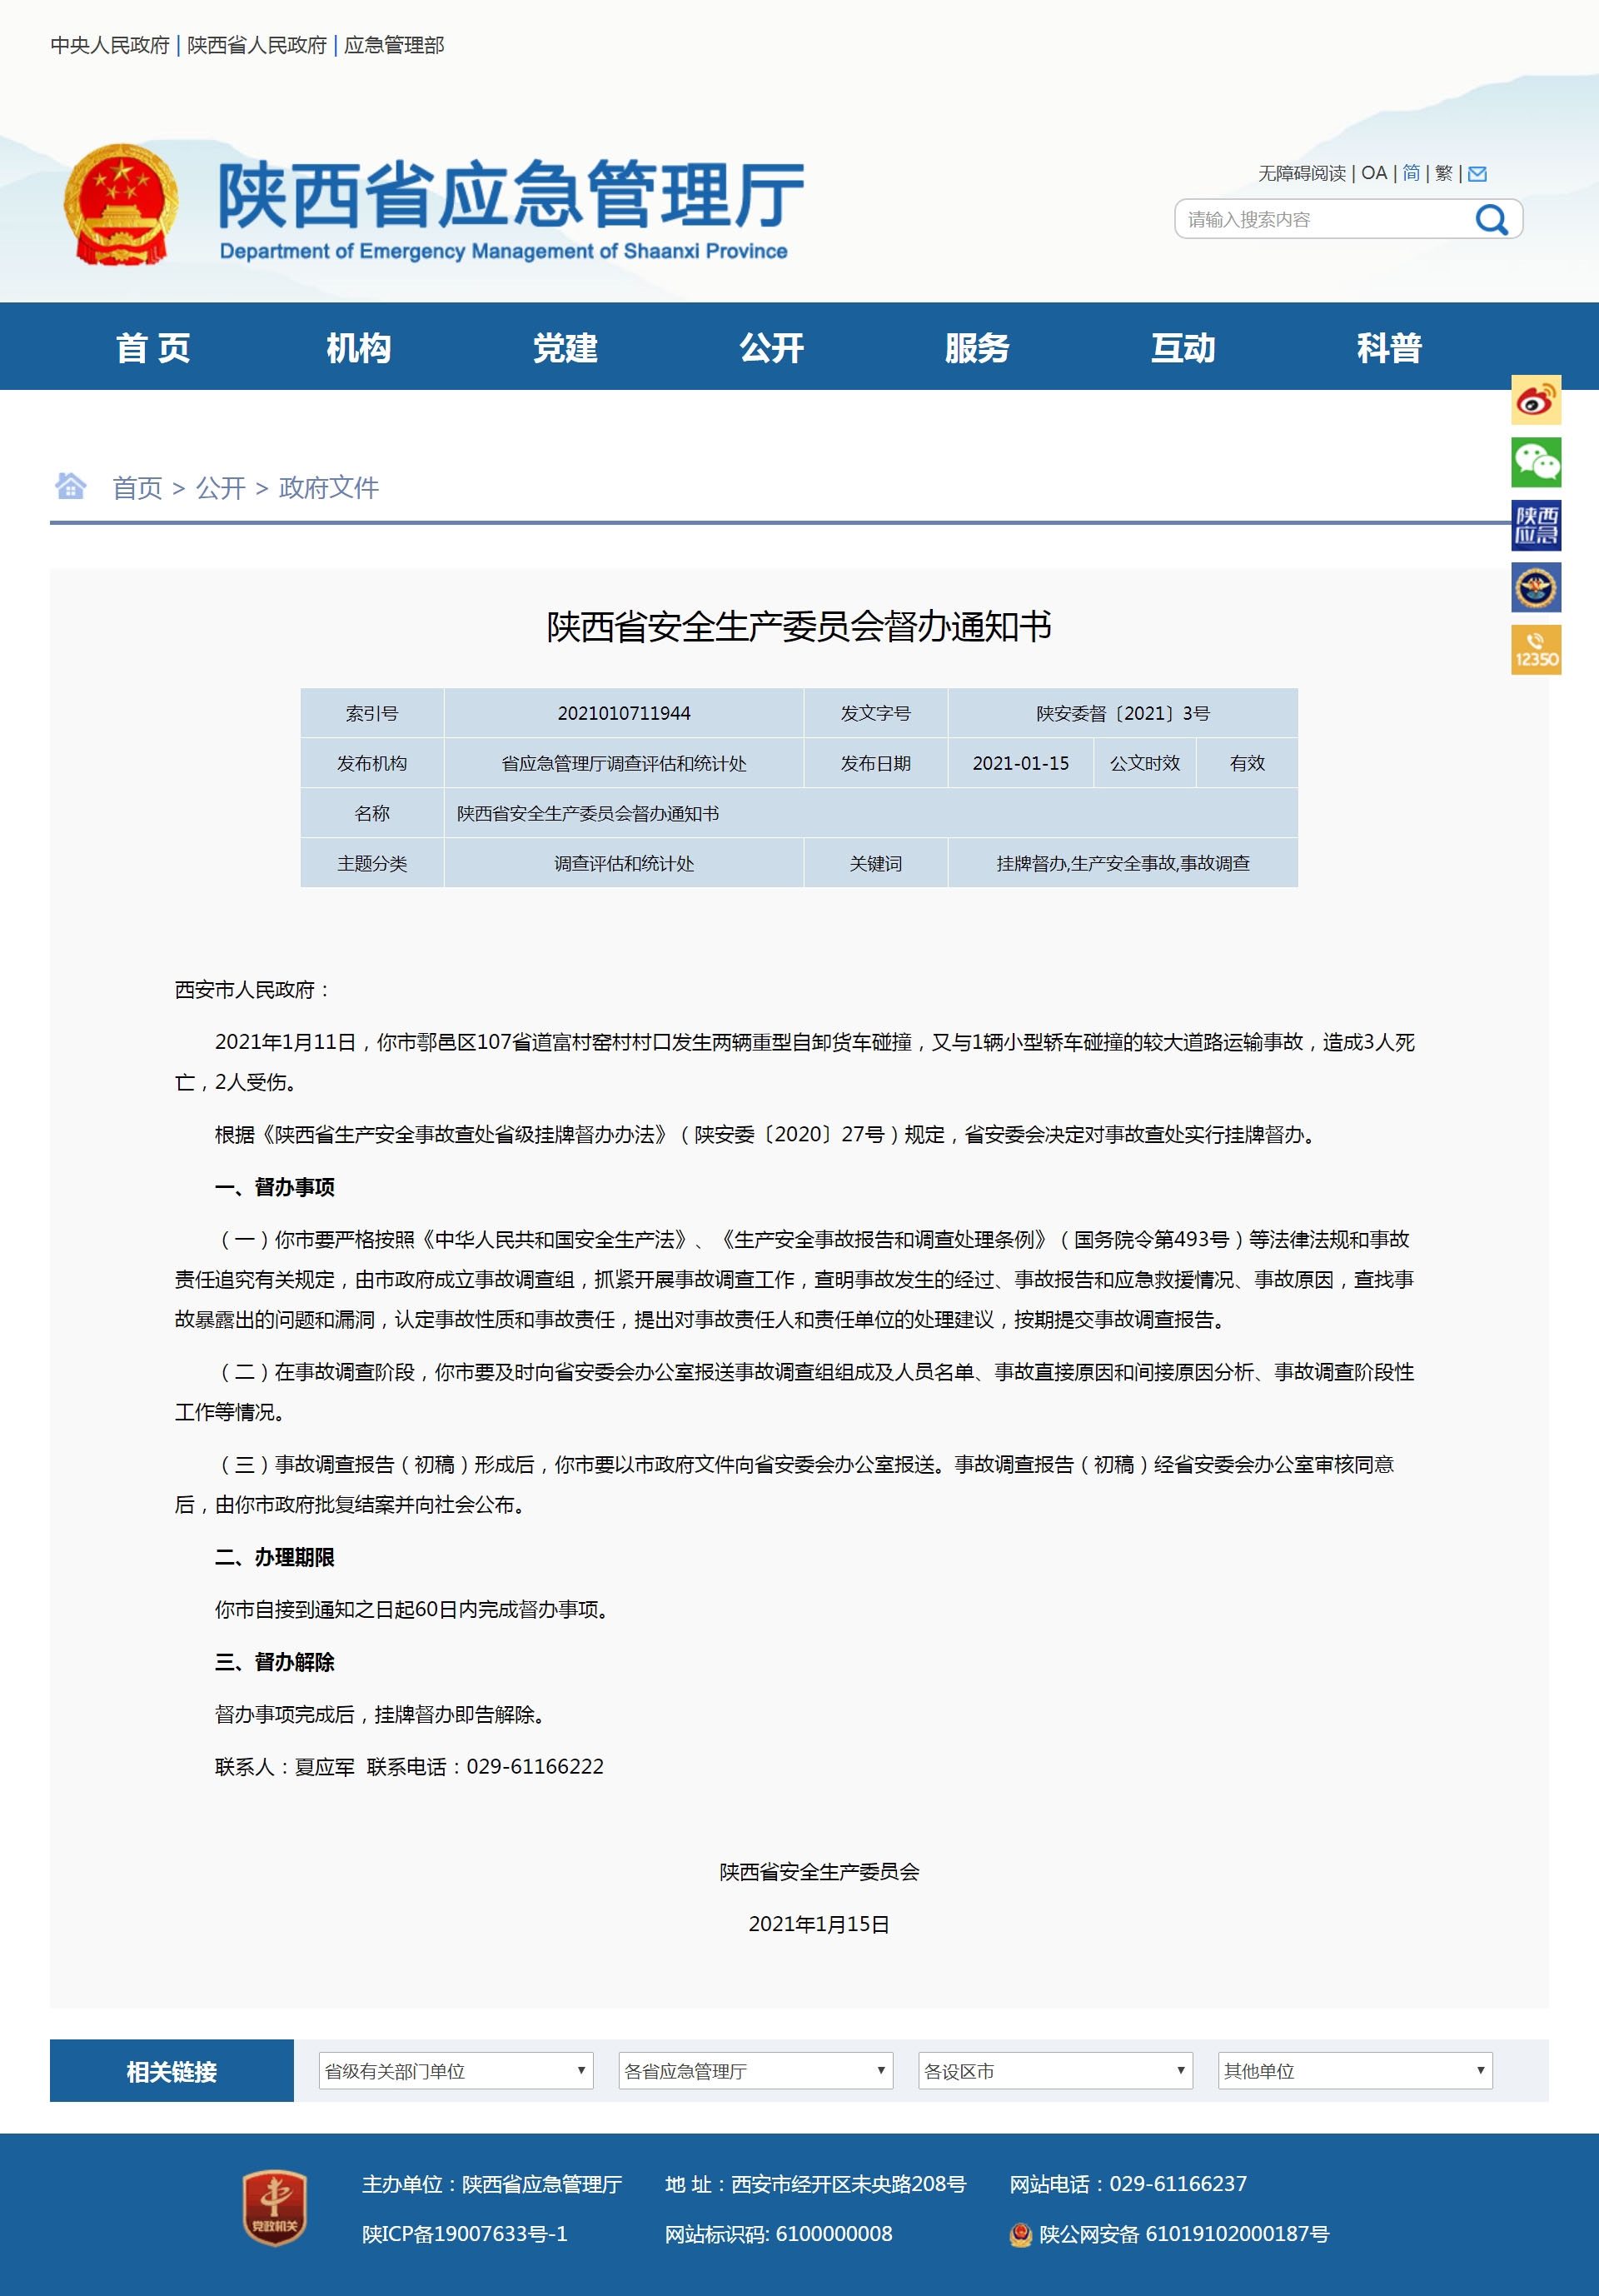The width and height of the screenshot is (1599, 2296).
Task: Open the 党建 navigation menu
Action: click(565, 348)
